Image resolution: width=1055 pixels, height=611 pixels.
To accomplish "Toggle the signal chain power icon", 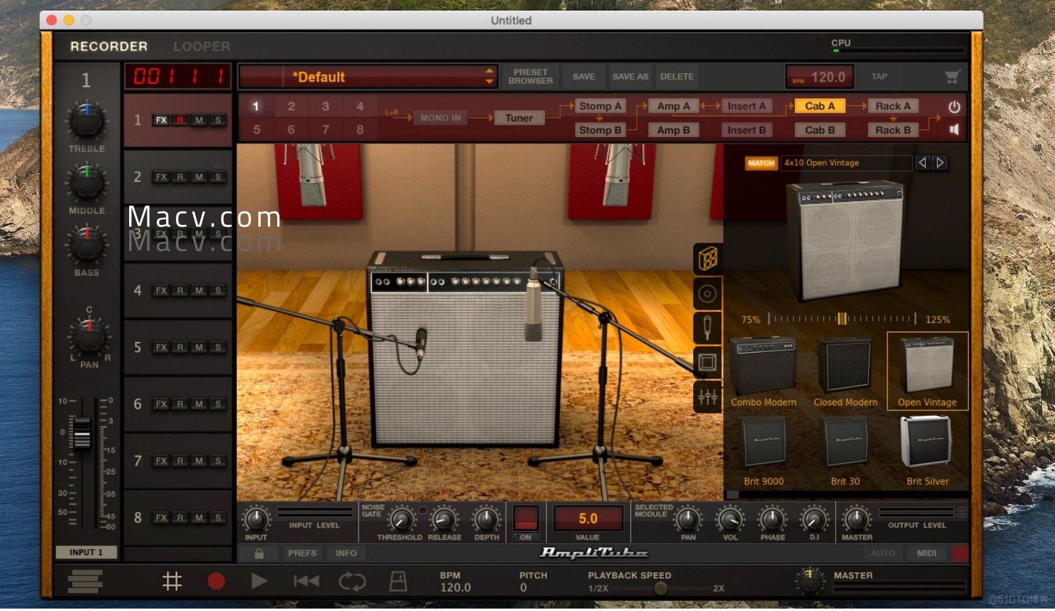I will (954, 107).
